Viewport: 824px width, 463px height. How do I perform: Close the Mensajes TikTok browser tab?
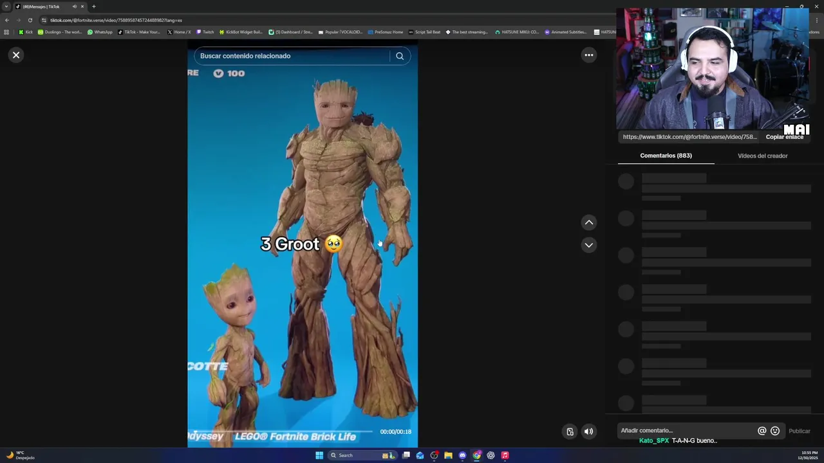[x=82, y=6]
